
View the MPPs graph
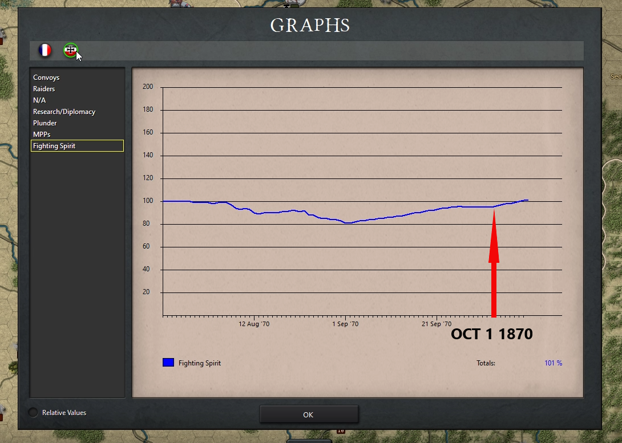41,135
